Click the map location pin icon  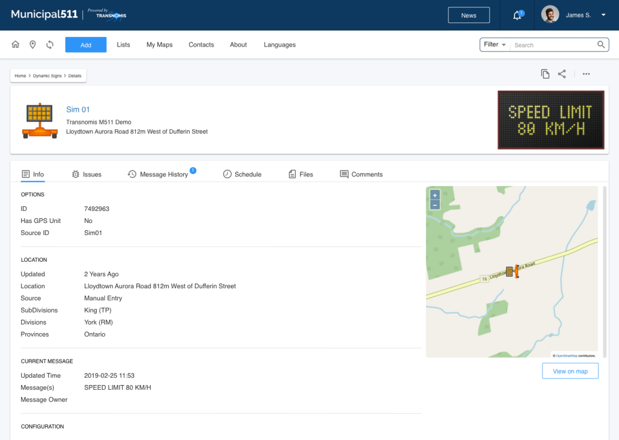click(33, 45)
